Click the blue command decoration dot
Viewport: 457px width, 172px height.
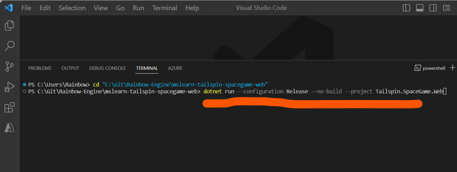[24, 84]
